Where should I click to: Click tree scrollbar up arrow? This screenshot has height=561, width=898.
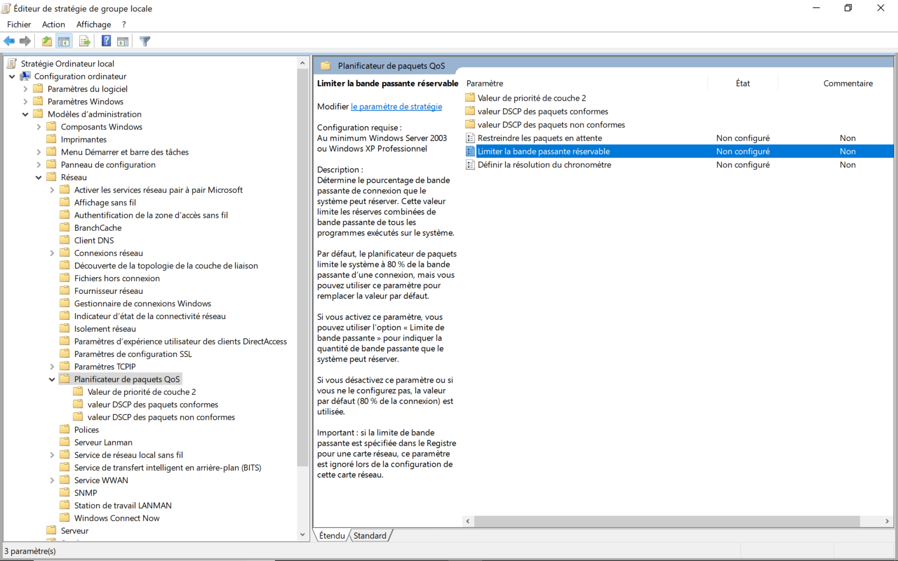(303, 63)
